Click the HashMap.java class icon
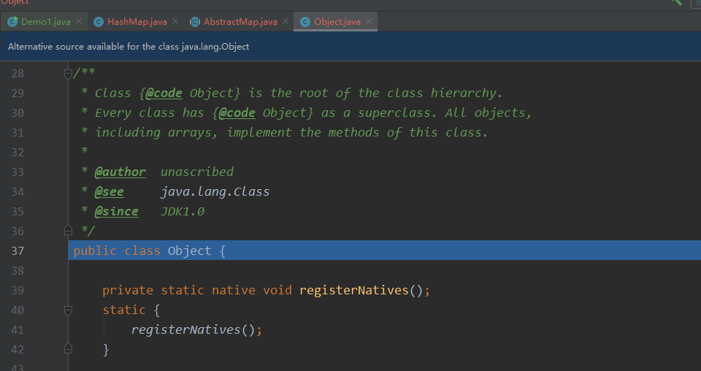 (x=99, y=21)
